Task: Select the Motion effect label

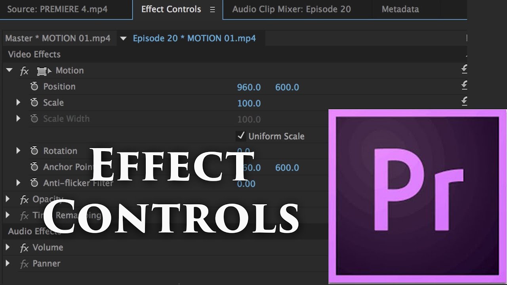Action: [70, 70]
